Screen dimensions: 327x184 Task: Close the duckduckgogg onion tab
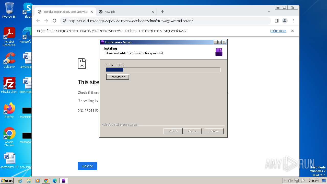[x=92, y=12]
